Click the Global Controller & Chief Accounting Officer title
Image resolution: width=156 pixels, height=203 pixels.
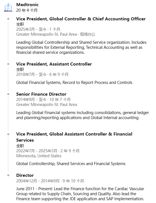coord(81,19)
